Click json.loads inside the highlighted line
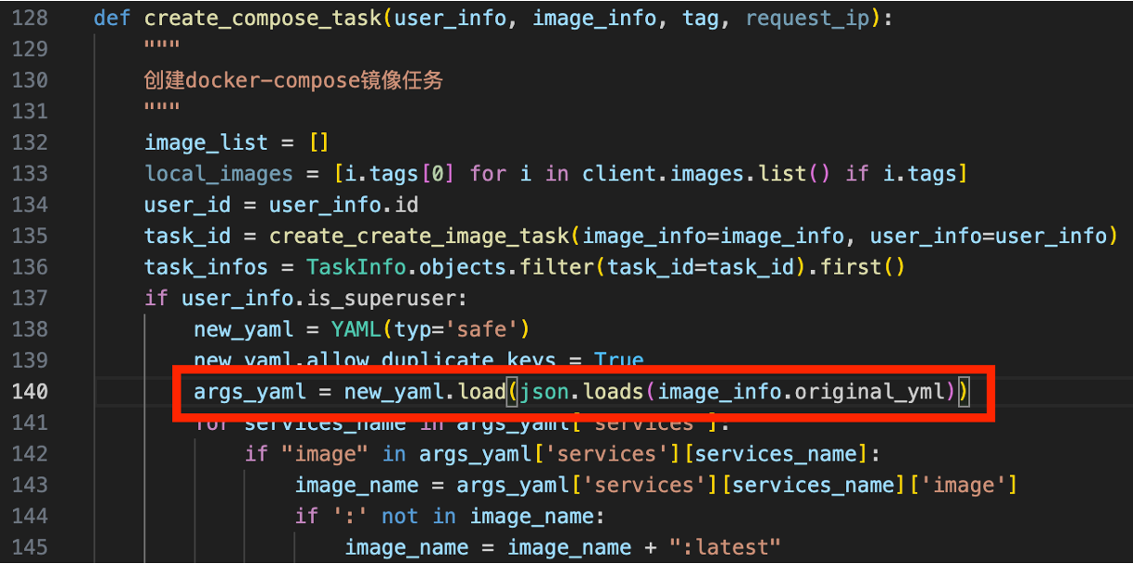The width and height of the screenshot is (1133, 564). (x=580, y=392)
